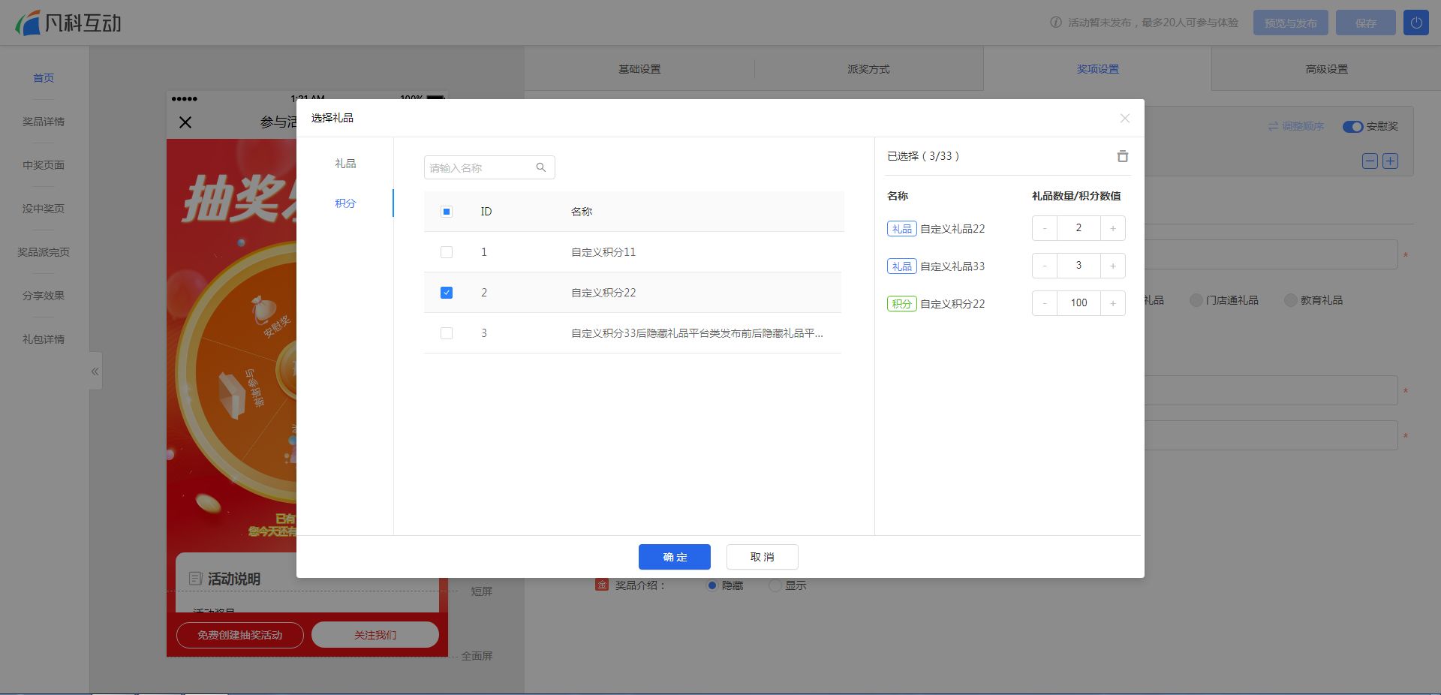The width and height of the screenshot is (1441, 695).
Task: Switch to 礼品 category in dialog
Action: pyautogui.click(x=345, y=164)
